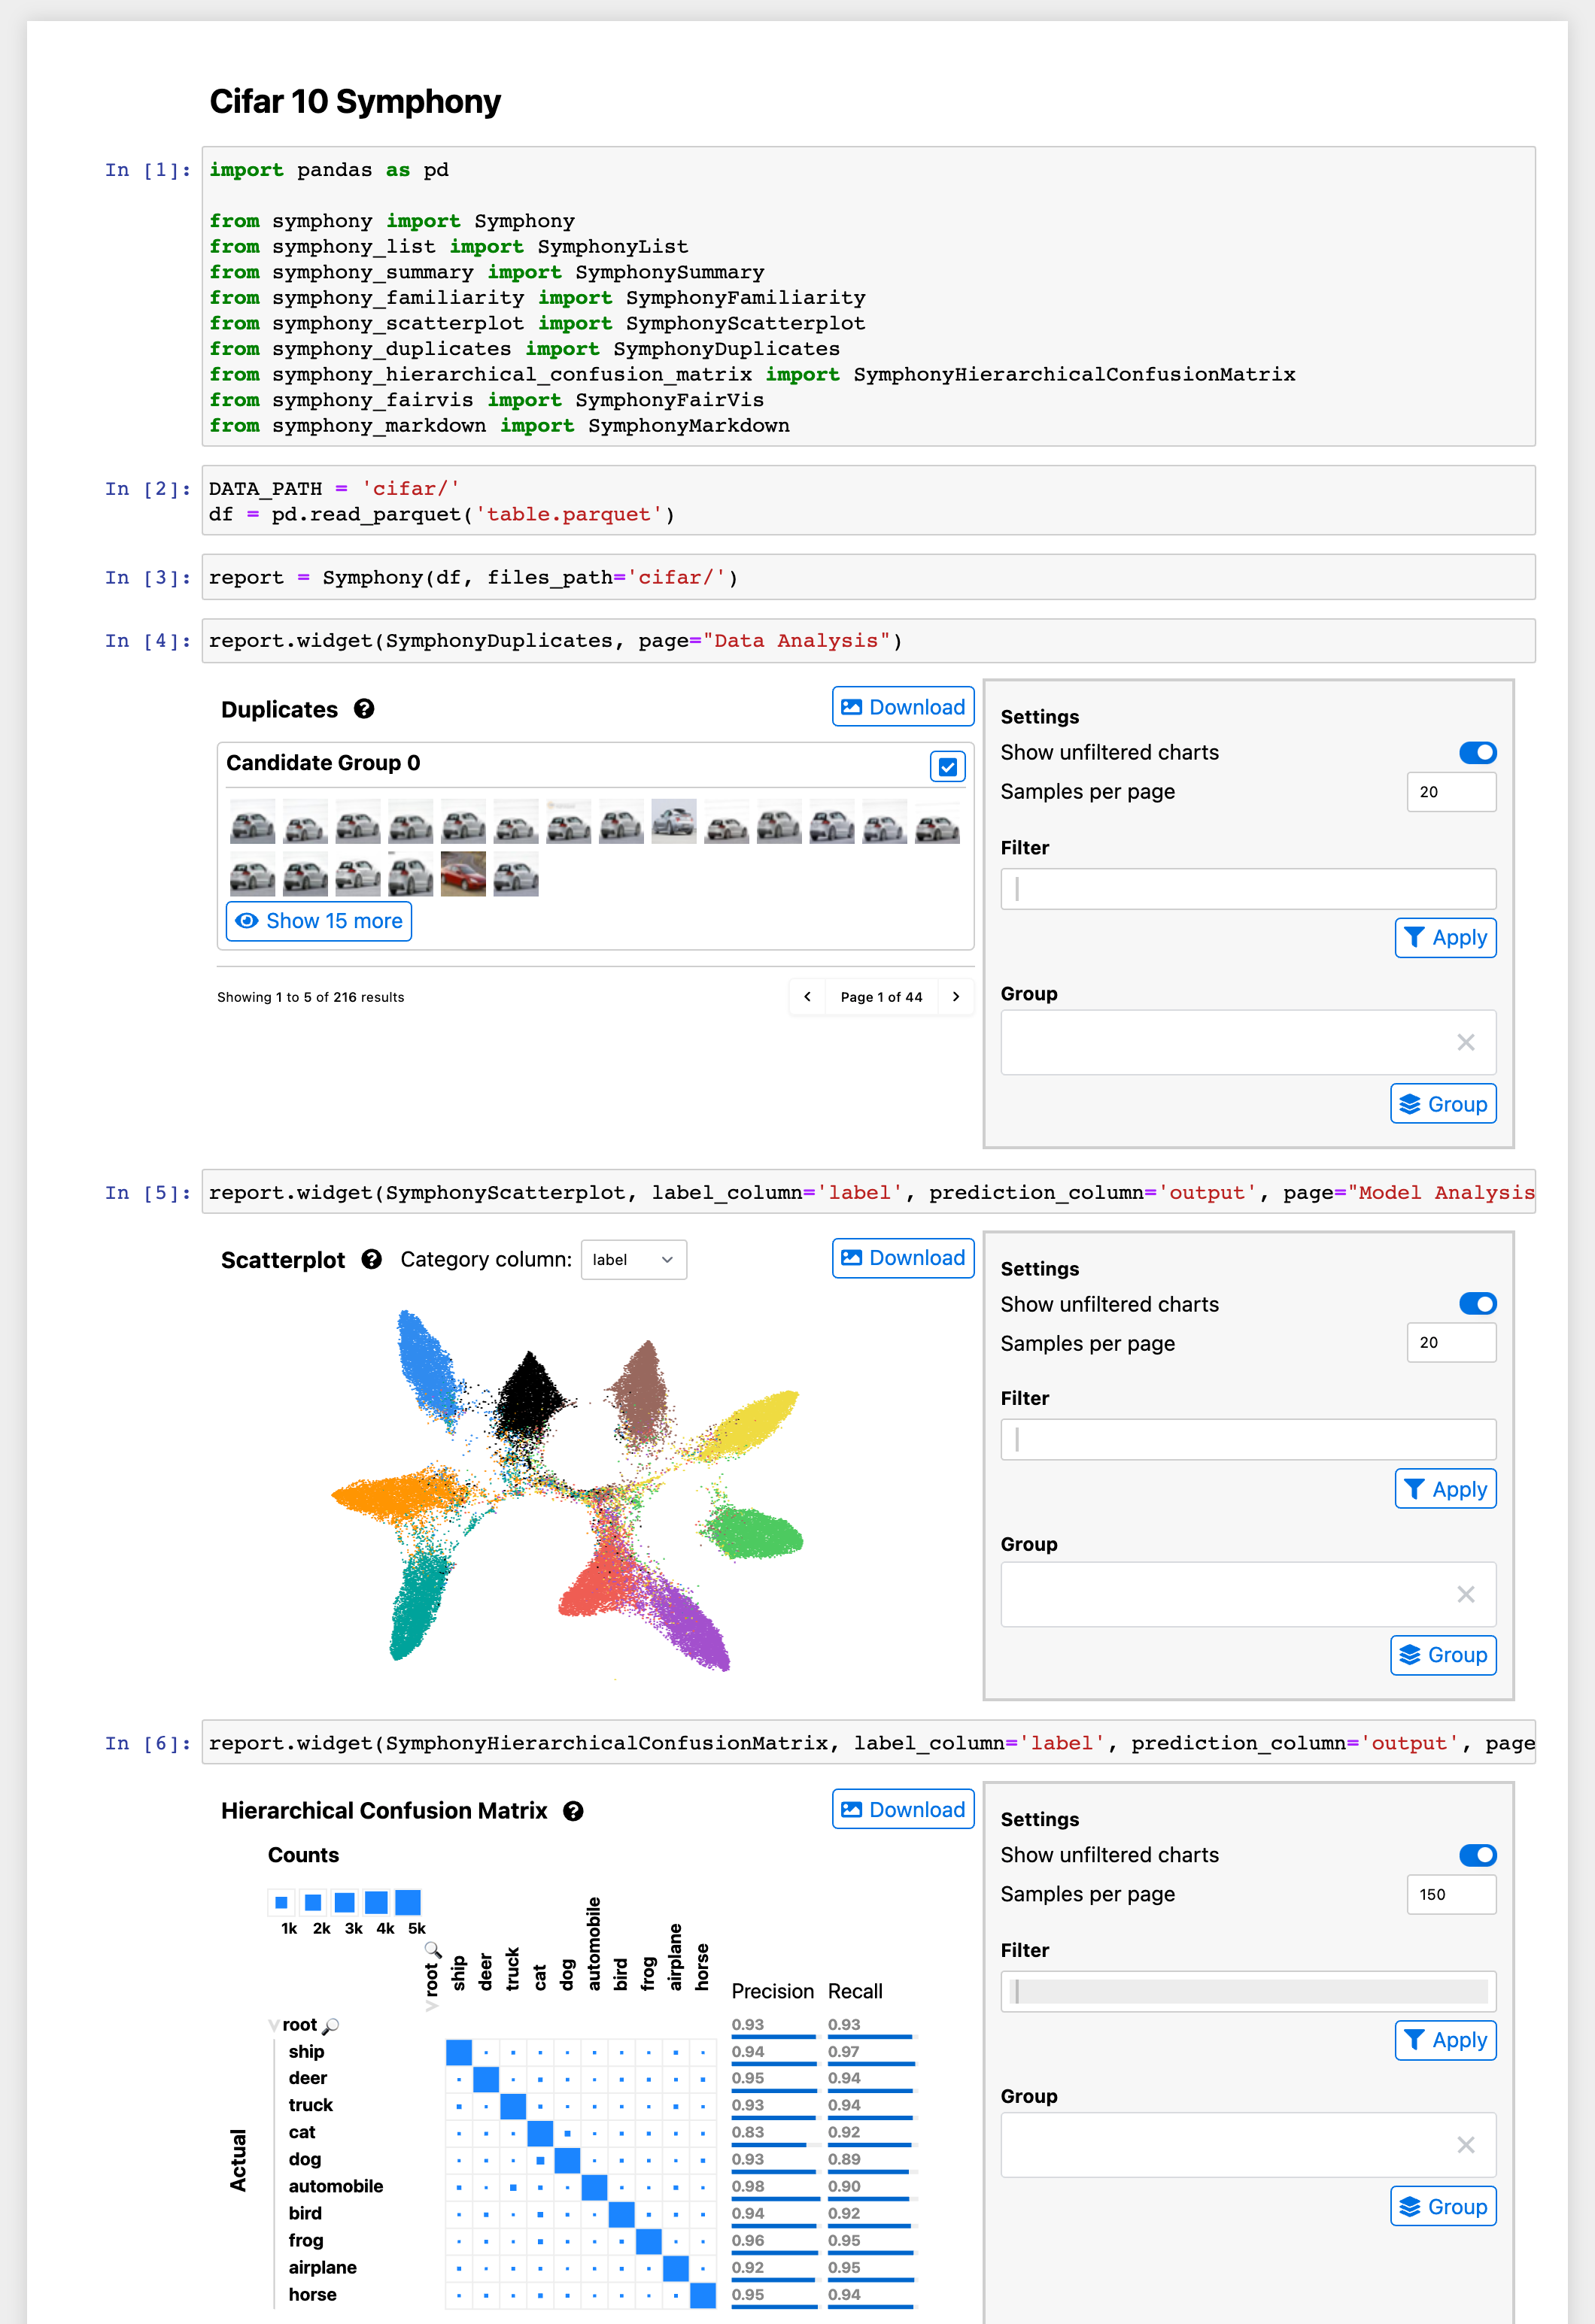Apply the filter in Duplicates settings
Viewport: 1595px width, 2324px height.
tap(1445, 938)
